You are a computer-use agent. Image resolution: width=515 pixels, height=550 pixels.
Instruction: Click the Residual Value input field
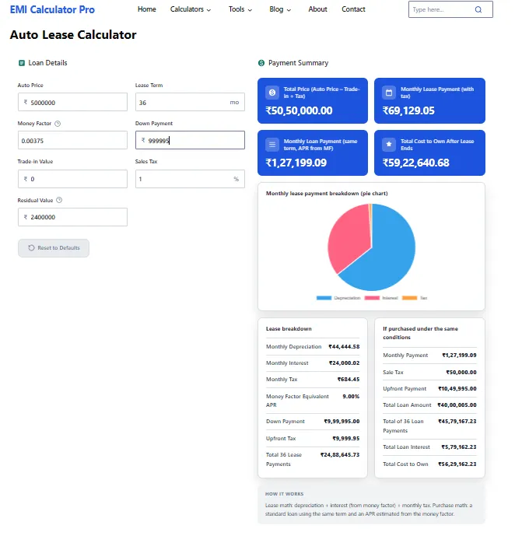point(72,217)
